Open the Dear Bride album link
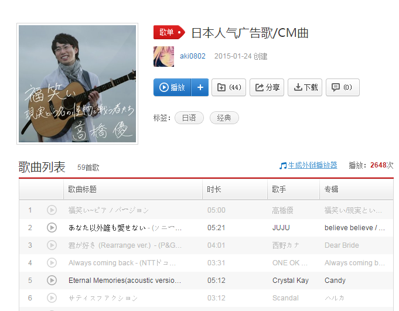This screenshot has width=399, height=311. (x=342, y=245)
